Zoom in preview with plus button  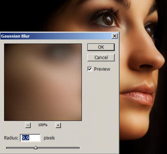click(x=58, y=125)
